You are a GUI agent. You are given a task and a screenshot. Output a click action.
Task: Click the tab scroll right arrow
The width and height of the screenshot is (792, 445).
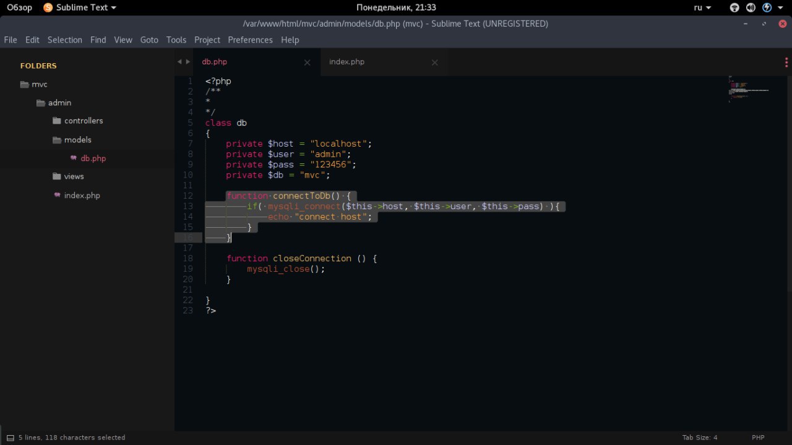[x=188, y=62]
